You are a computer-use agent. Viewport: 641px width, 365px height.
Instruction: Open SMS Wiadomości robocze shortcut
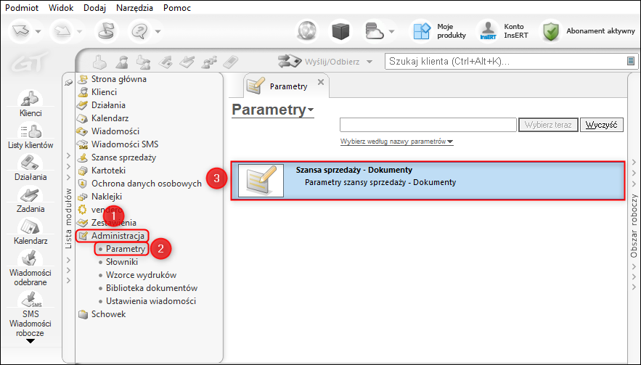30,313
